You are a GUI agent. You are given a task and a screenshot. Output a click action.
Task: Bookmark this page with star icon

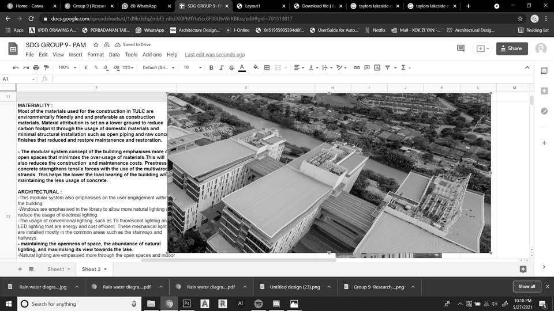pos(520,18)
